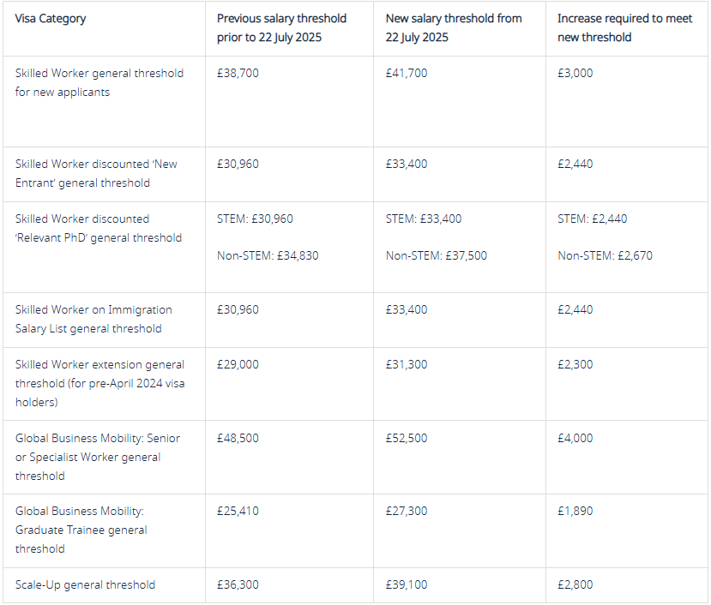The image size is (711, 605).
Task: Click the £3,000 increase value
Action: (x=575, y=73)
